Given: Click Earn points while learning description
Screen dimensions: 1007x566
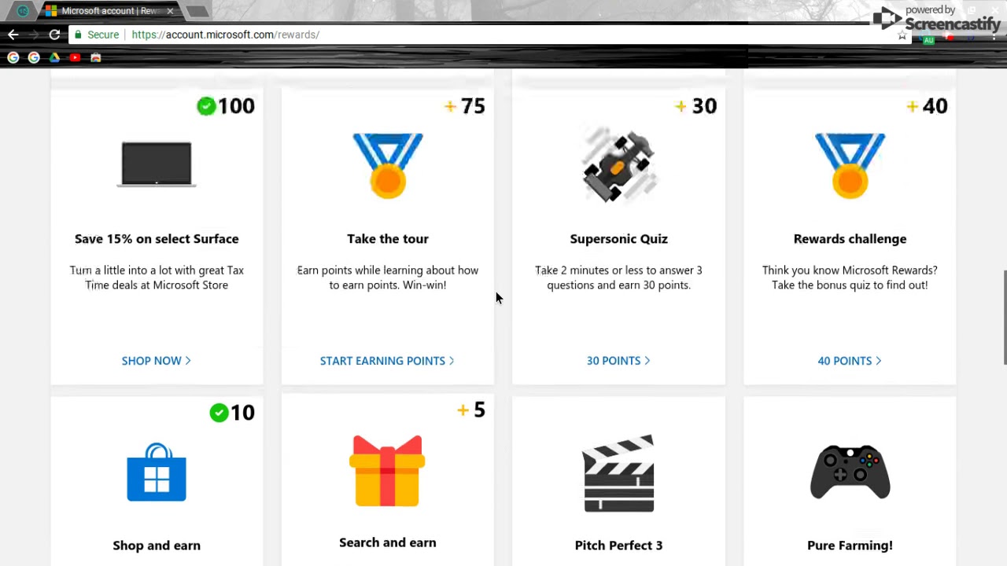Looking at the screenshot, I should pos(388,277).
